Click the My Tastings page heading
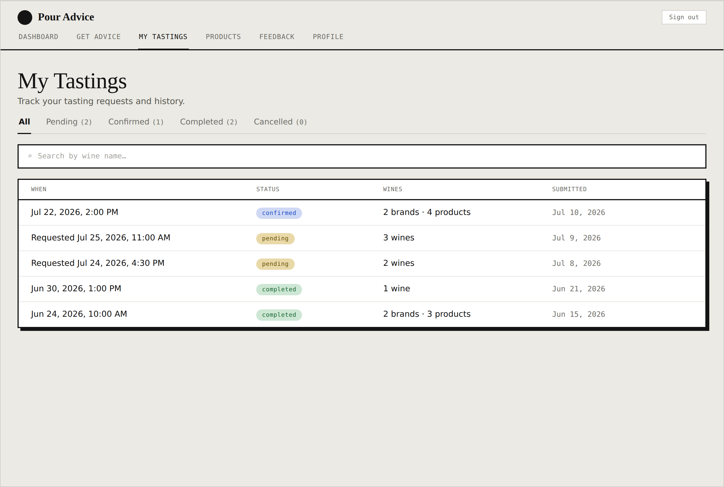Viewport: 724px width, 487px height. [x=72, y=81]
